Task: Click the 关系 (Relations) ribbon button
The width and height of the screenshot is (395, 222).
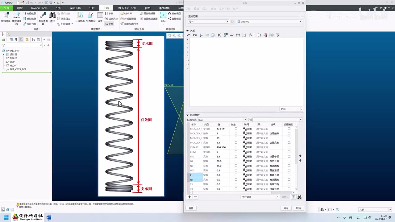Action: click(x=109, y=24)
